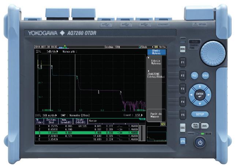Click the Nr Zdarz column header
The image size is (235, 168).
tap(39, 121)
